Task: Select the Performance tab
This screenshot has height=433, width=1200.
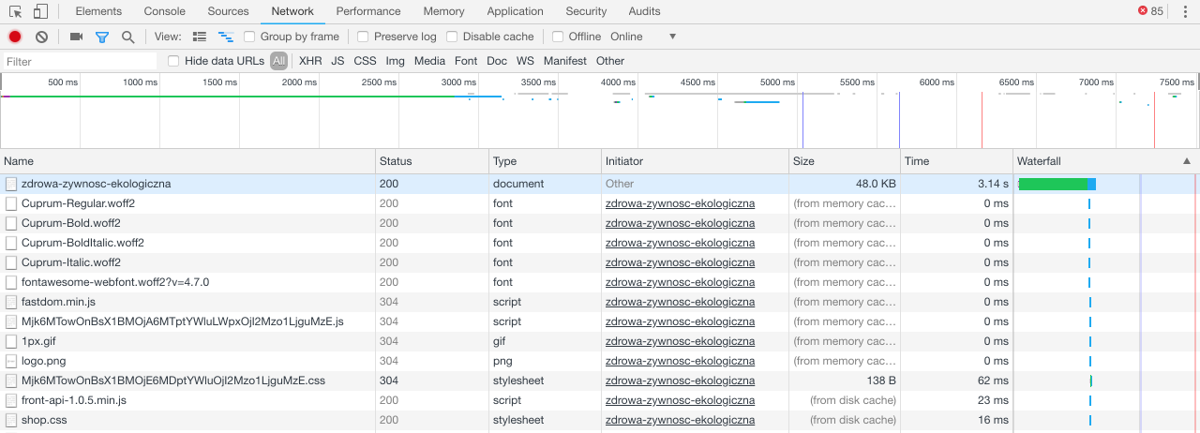Action: click(x=368, y=11)
